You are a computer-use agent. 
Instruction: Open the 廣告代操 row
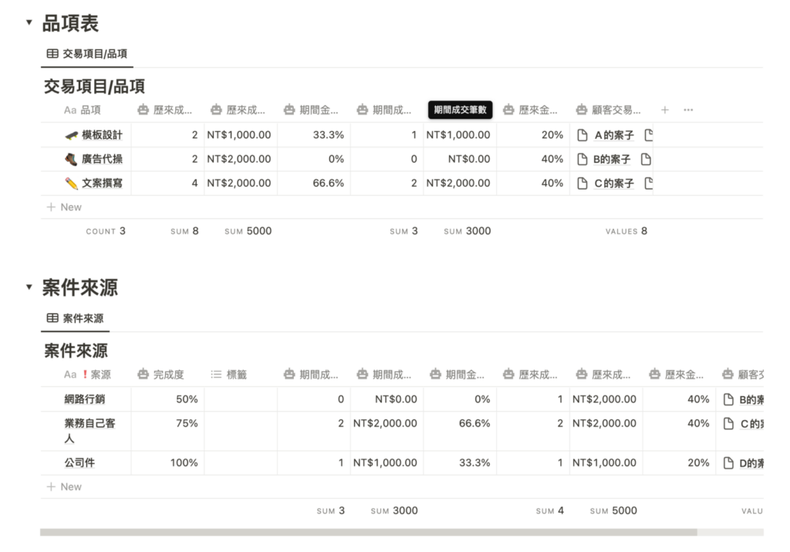point(102,159)
